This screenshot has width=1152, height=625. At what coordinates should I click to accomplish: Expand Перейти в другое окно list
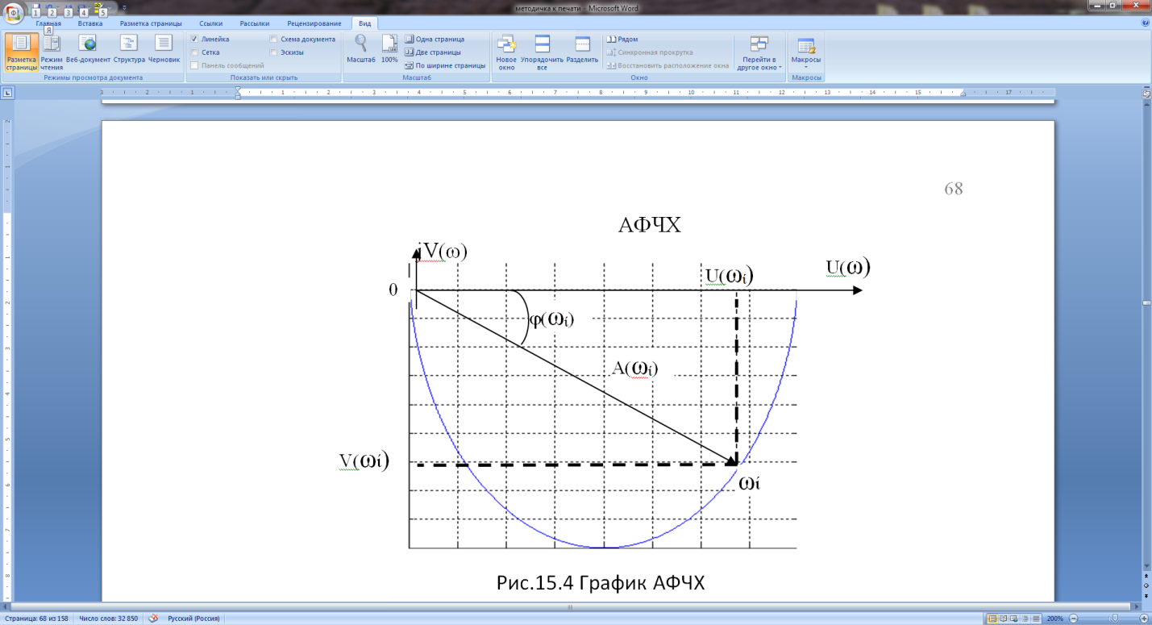tap(759, 53)
